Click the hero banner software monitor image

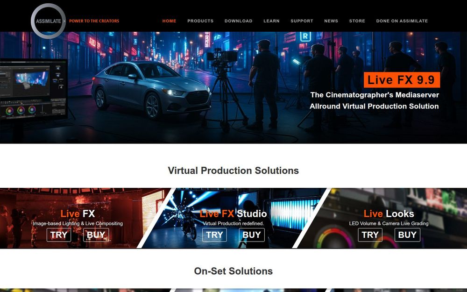pyautogui.click(x=34, y=89)
